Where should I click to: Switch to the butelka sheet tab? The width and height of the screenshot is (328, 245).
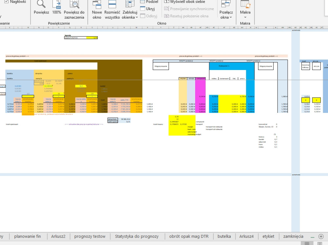point(224,236)
